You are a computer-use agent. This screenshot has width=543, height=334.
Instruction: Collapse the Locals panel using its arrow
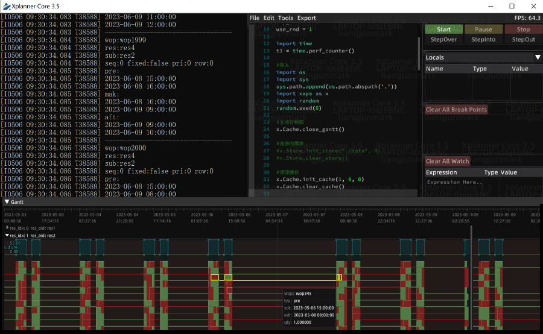coord(537,57)
